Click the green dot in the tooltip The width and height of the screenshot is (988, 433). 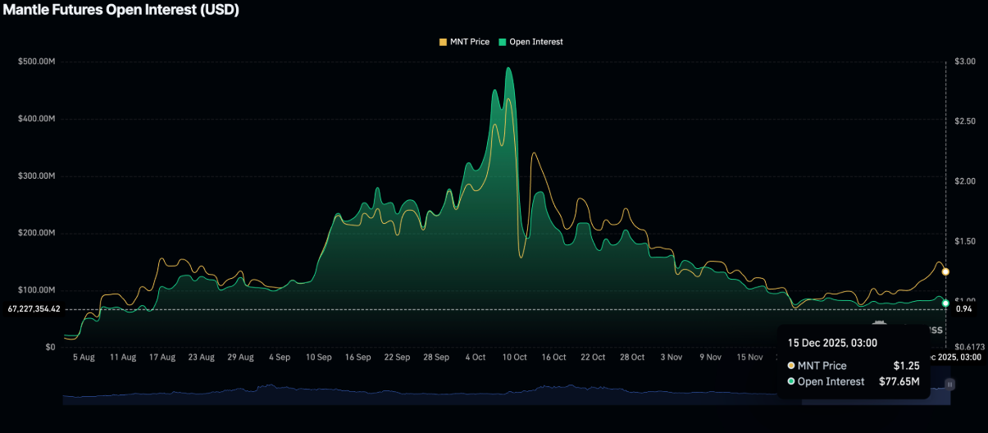(x=791, y=381)
